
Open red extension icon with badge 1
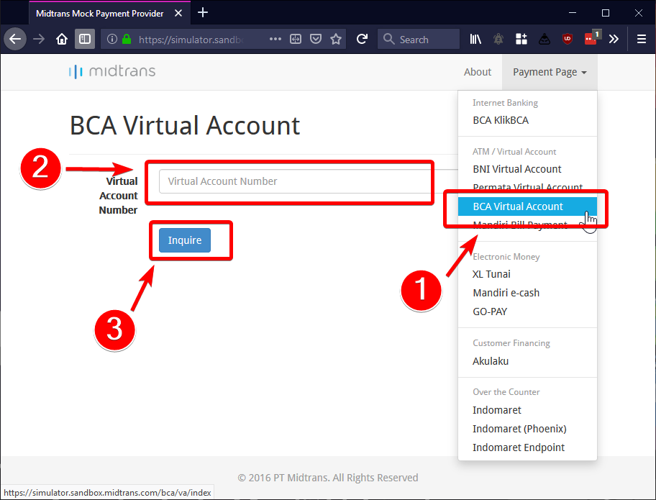591,38
